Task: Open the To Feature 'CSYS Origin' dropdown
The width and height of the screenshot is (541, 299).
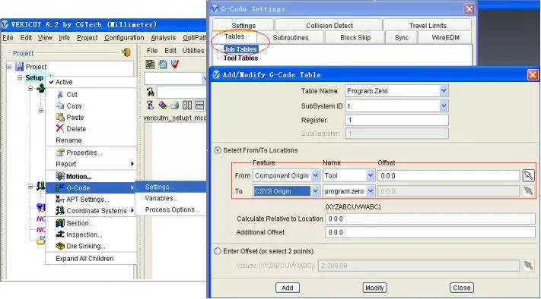Action: pos(315,191)
